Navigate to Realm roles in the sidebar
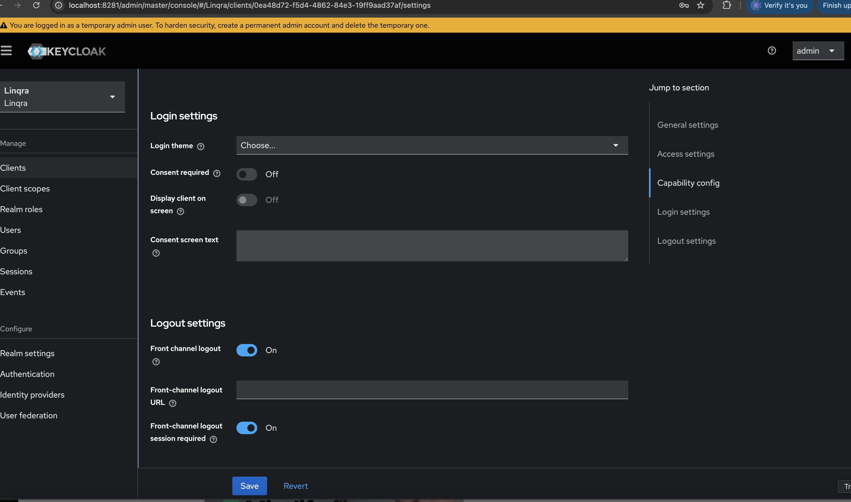Screen dimensions: 851x502 pyautogui.click(x=21, y=209)
